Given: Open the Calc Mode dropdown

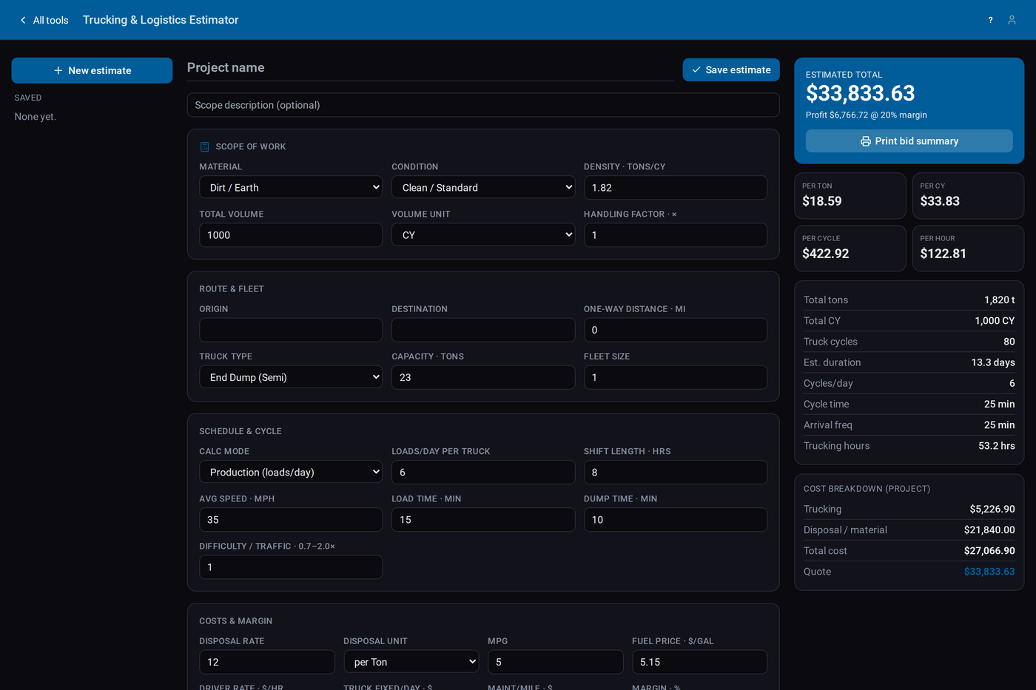Looking at the screenshot, I should pyautogui.click(x=291, y=472).
